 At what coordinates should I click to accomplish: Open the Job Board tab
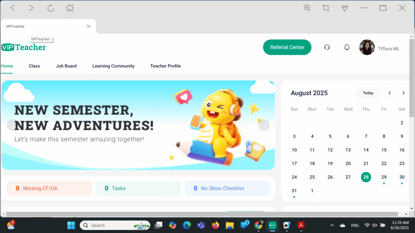[66, 66]
